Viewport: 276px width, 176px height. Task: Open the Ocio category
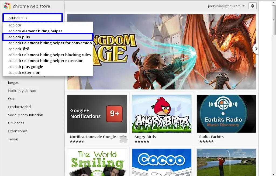tap(12, 99)
